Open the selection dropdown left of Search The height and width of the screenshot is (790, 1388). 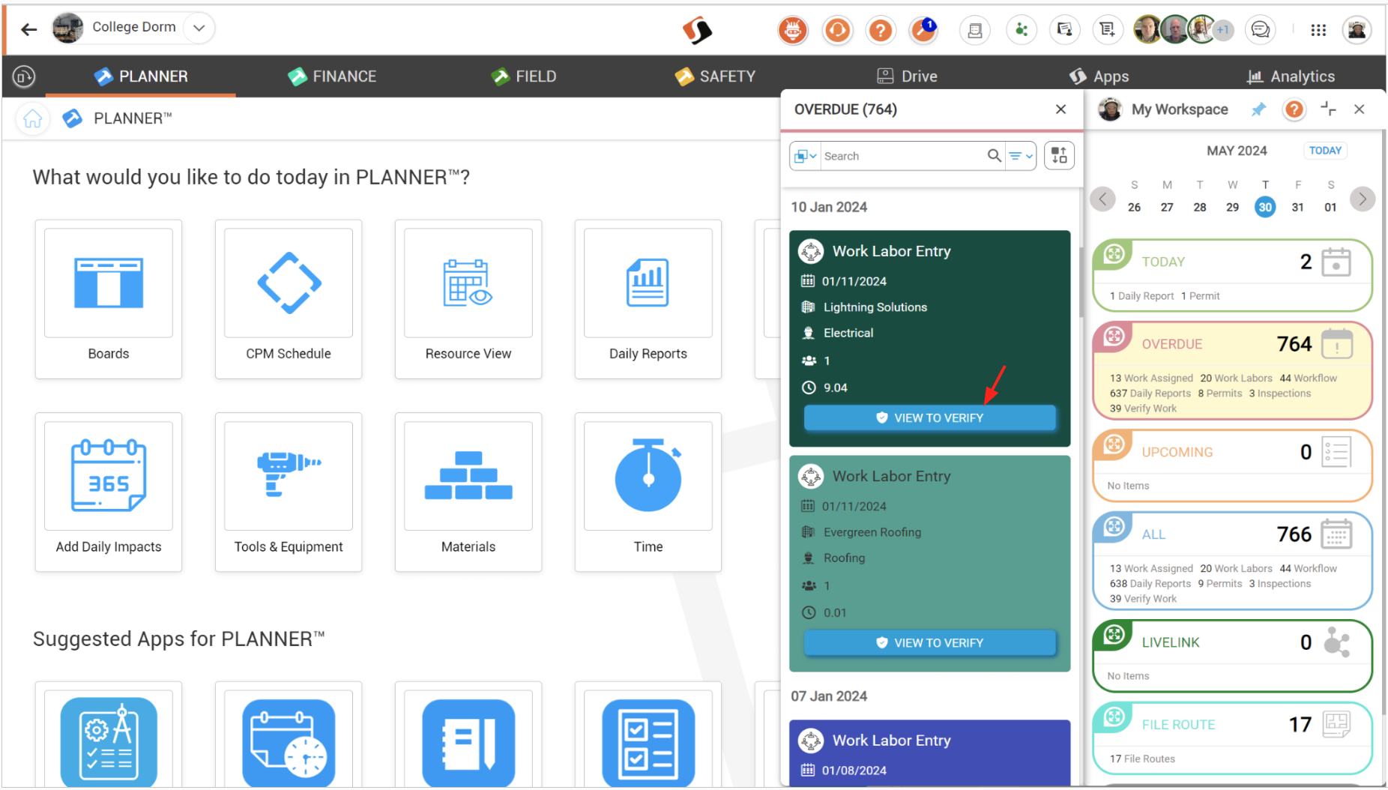[806, 156]
